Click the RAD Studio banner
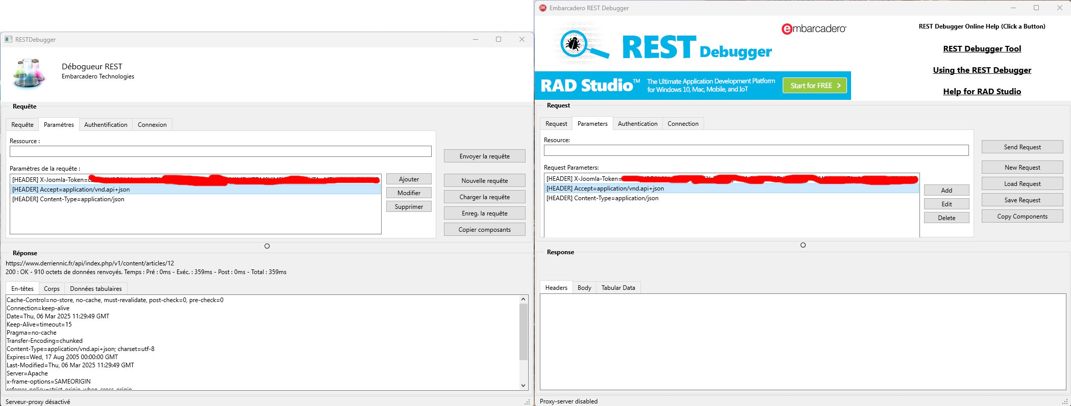The image size is (1071, 406). [x=692, y=85]
